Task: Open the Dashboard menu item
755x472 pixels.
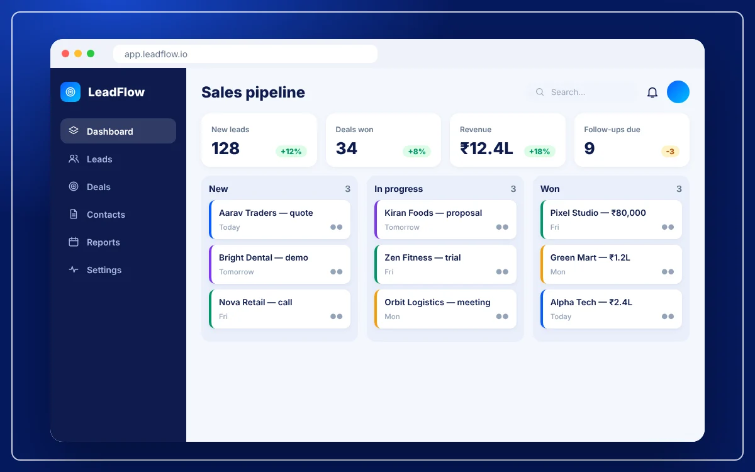Action: (118, 131)
